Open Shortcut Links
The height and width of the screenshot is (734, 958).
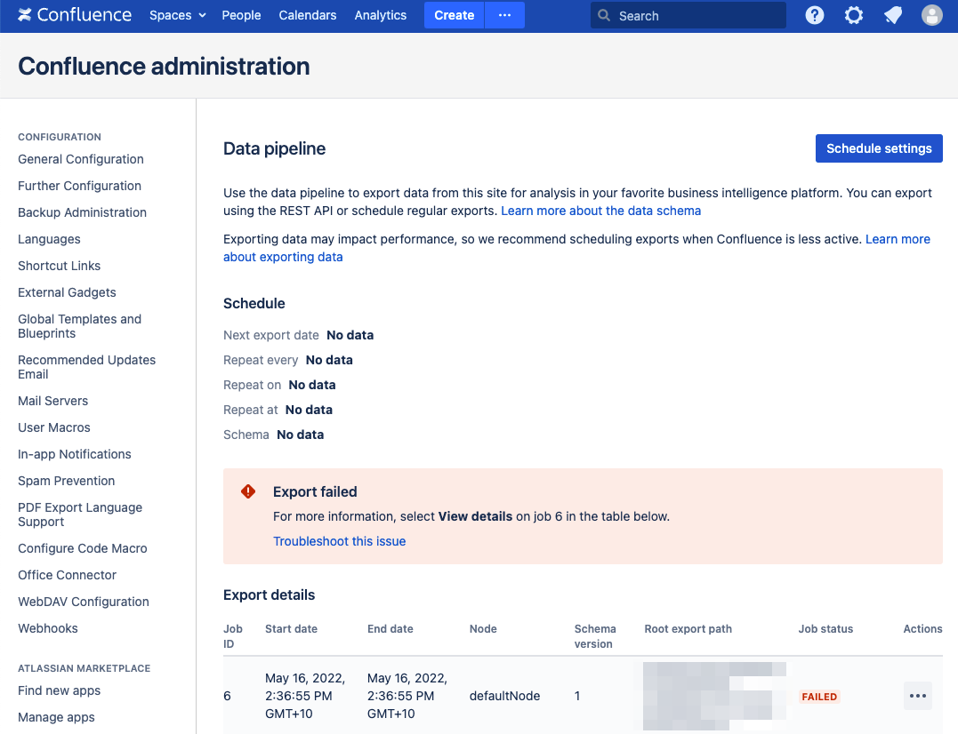coord(59,266)
